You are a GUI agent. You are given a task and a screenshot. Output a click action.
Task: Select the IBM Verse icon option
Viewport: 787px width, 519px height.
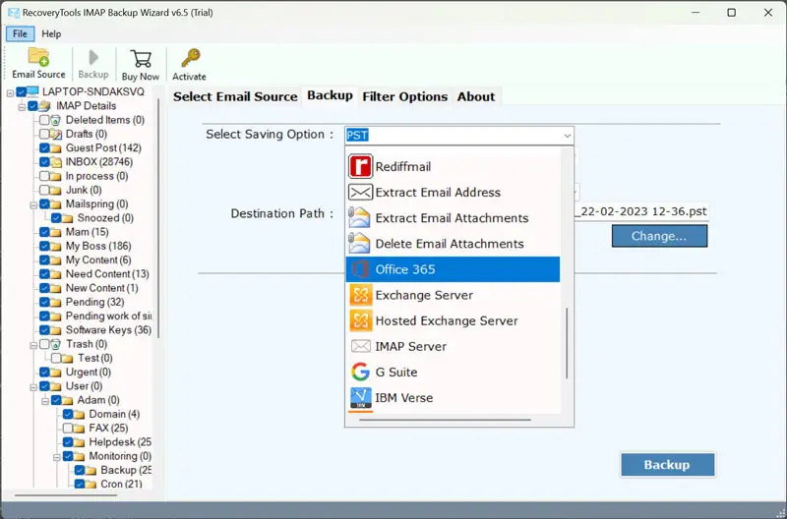360,398
